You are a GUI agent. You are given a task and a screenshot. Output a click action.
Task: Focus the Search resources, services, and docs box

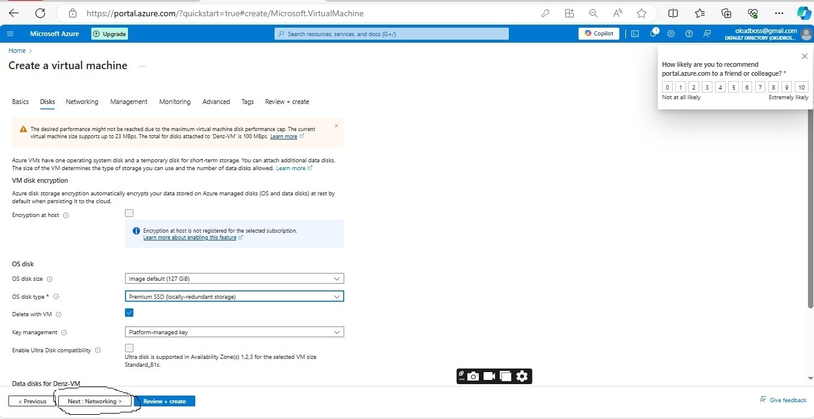pos(392,34)
